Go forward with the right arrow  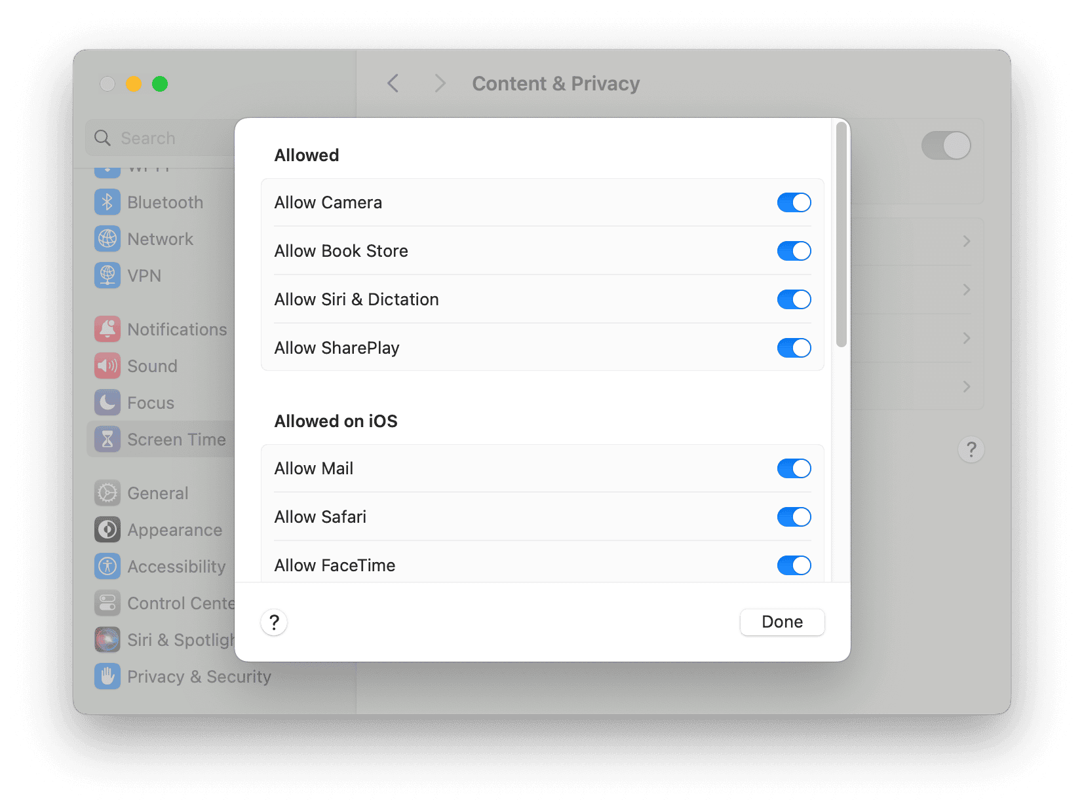click(x=440, y=84)
